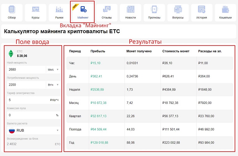Viewport: 238px width, 156px height.
Task: Open the Обзор overview icon
Action: 12,10
